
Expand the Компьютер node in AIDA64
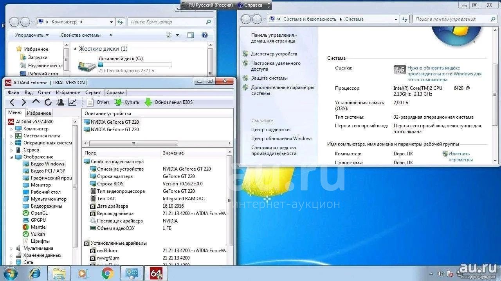[x=12, y=129]
